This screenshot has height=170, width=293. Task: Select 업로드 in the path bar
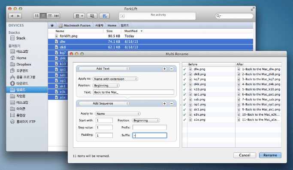coord(125,25)
